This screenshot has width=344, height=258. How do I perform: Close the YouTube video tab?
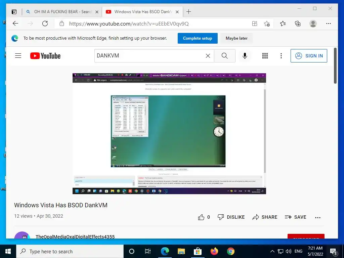(177, 12)
